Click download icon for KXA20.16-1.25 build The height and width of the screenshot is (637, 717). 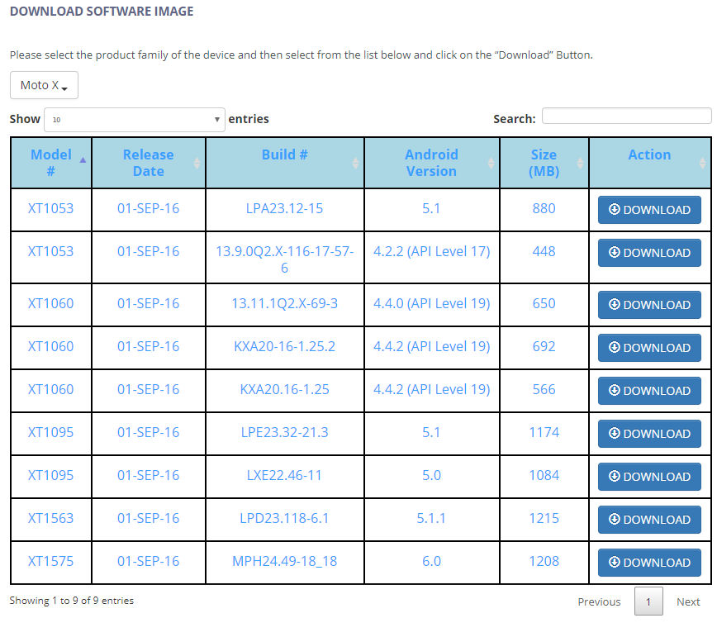[614, 390]
